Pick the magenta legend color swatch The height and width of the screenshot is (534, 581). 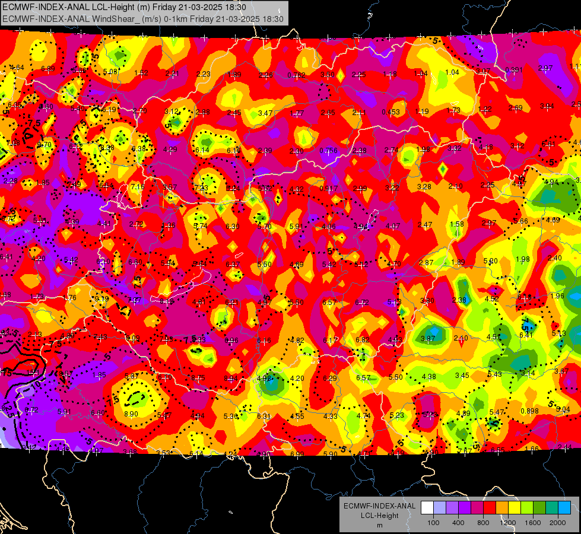(x=477, y=508)
